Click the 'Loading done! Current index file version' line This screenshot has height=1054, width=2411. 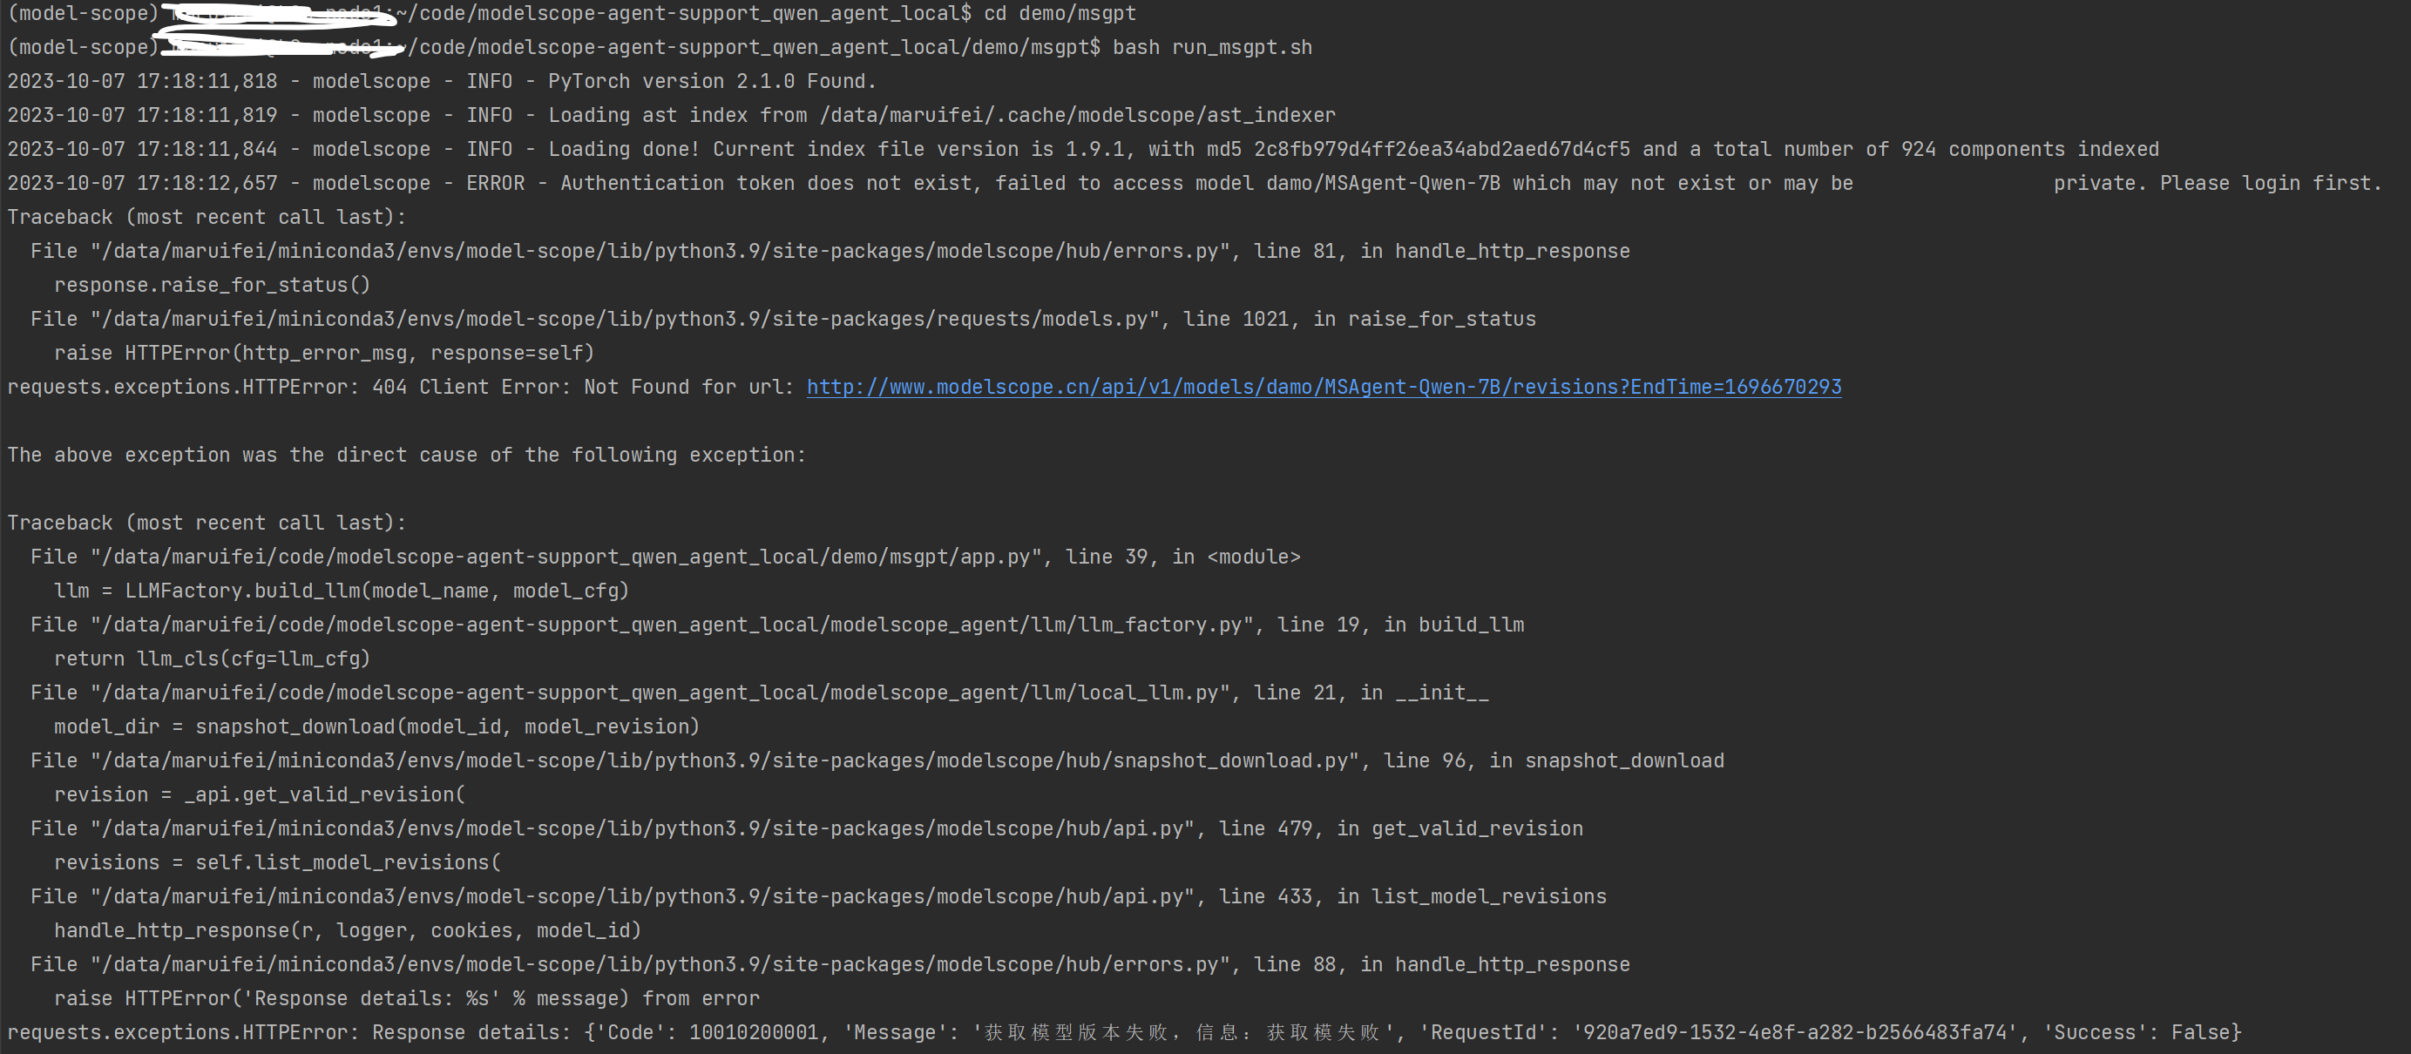(x=1083, y=149)
